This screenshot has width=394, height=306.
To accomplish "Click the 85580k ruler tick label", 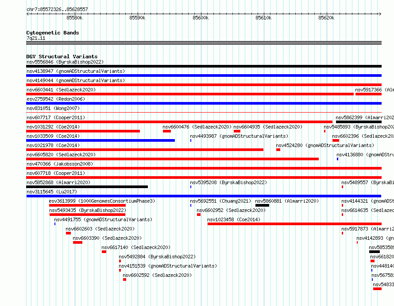I will pyautogui.click(x=74, y=18).
